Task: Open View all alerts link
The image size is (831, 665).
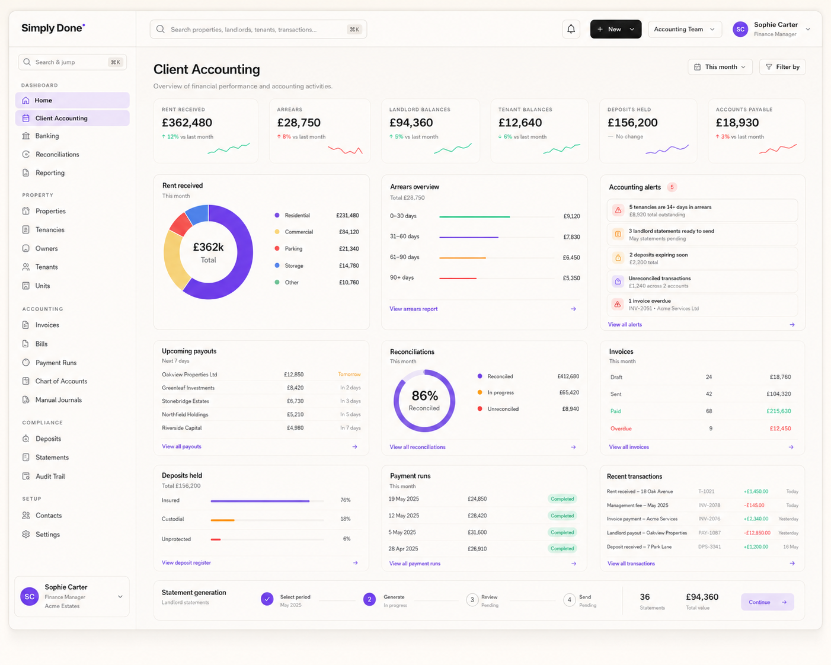Action: (x=625, y=324)
